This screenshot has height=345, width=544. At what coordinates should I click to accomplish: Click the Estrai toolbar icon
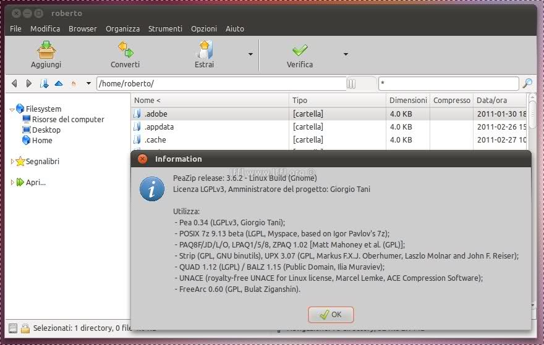click(204, 49)
